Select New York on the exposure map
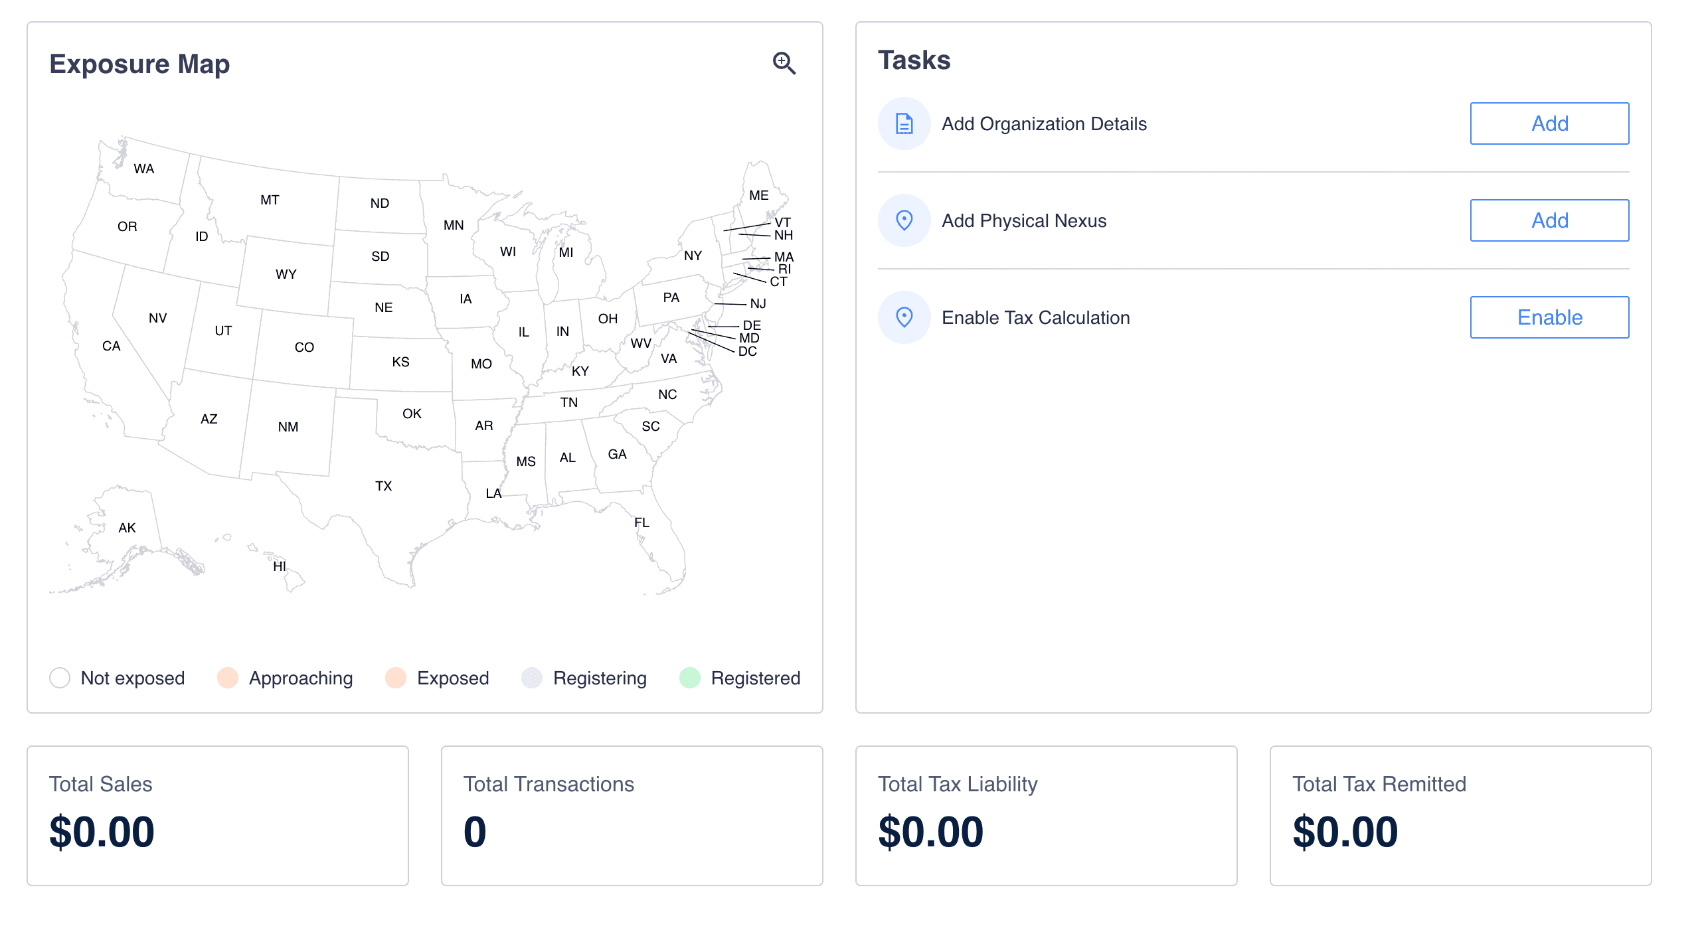 coord(692,255)
